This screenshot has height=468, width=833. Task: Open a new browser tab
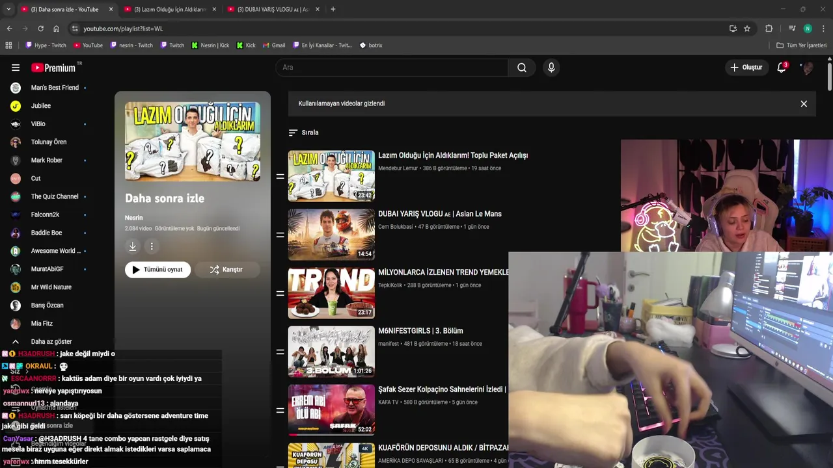[x=333, y=9]
